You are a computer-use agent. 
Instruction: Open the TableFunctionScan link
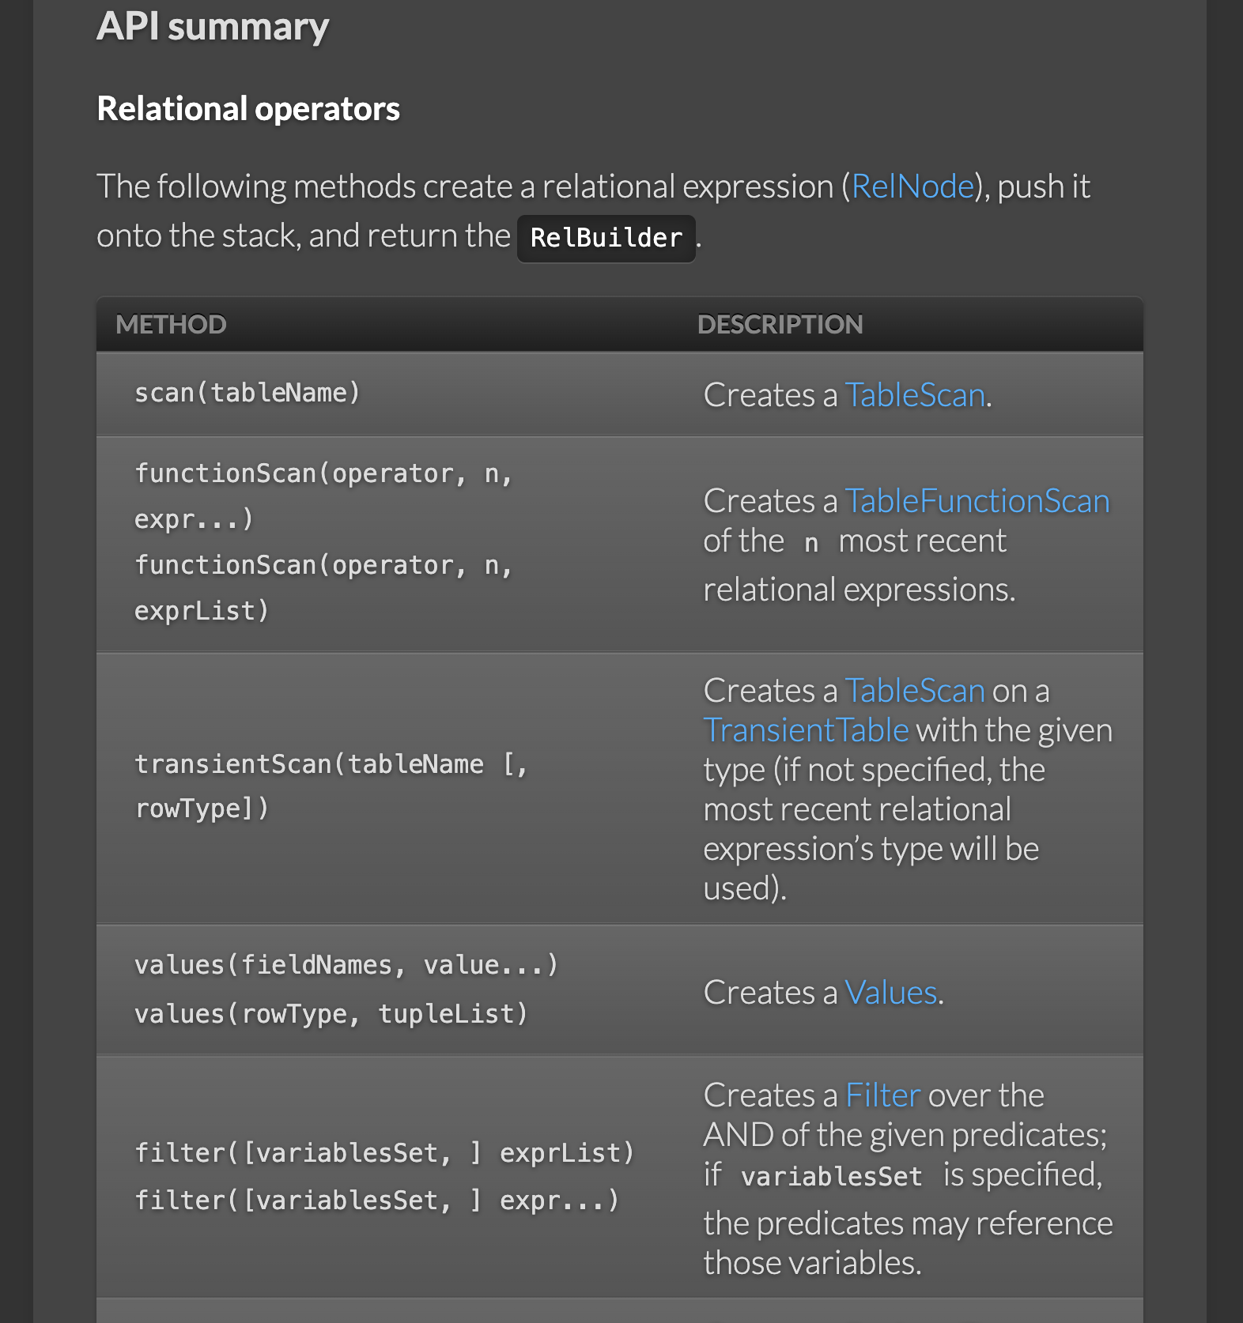tap(977, 501)
